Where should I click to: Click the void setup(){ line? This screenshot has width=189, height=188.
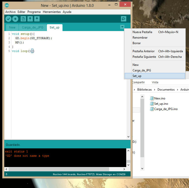tap(23, 34)
